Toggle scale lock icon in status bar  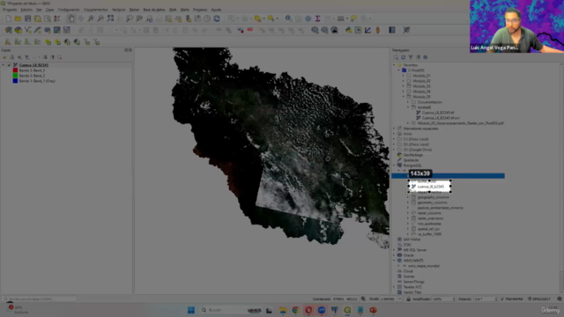point(408,299)
